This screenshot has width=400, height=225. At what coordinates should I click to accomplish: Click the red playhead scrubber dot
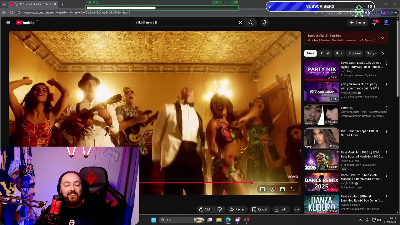click(x=252, y=183)
